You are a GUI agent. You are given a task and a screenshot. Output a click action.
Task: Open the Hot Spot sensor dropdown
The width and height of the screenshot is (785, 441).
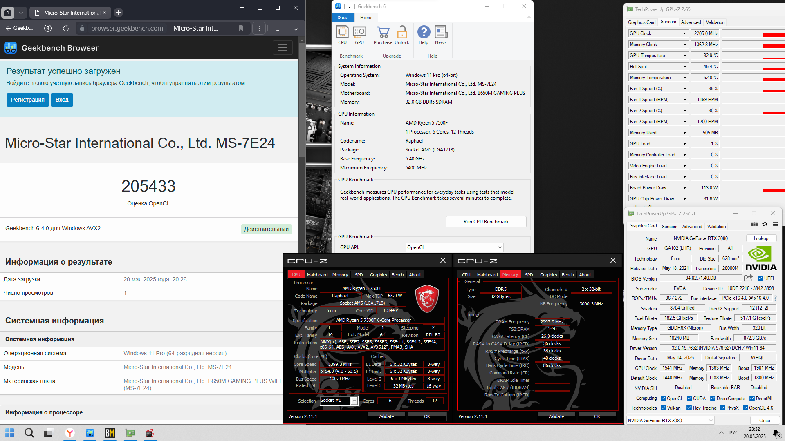click(x=684, y=67)
